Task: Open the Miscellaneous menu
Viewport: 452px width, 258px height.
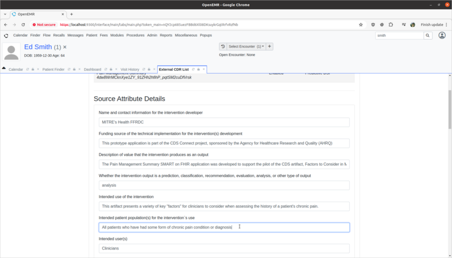Action: coord(186,35)
